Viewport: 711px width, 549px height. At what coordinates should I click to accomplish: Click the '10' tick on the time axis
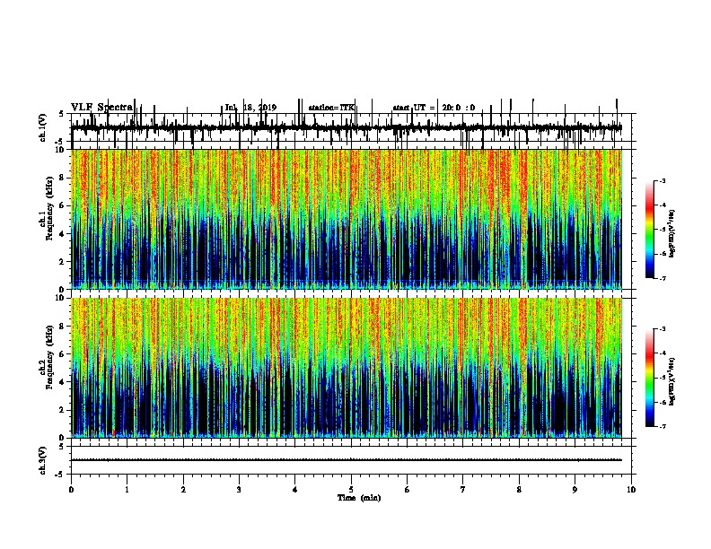pyautogui.click(x=631, y=490)
